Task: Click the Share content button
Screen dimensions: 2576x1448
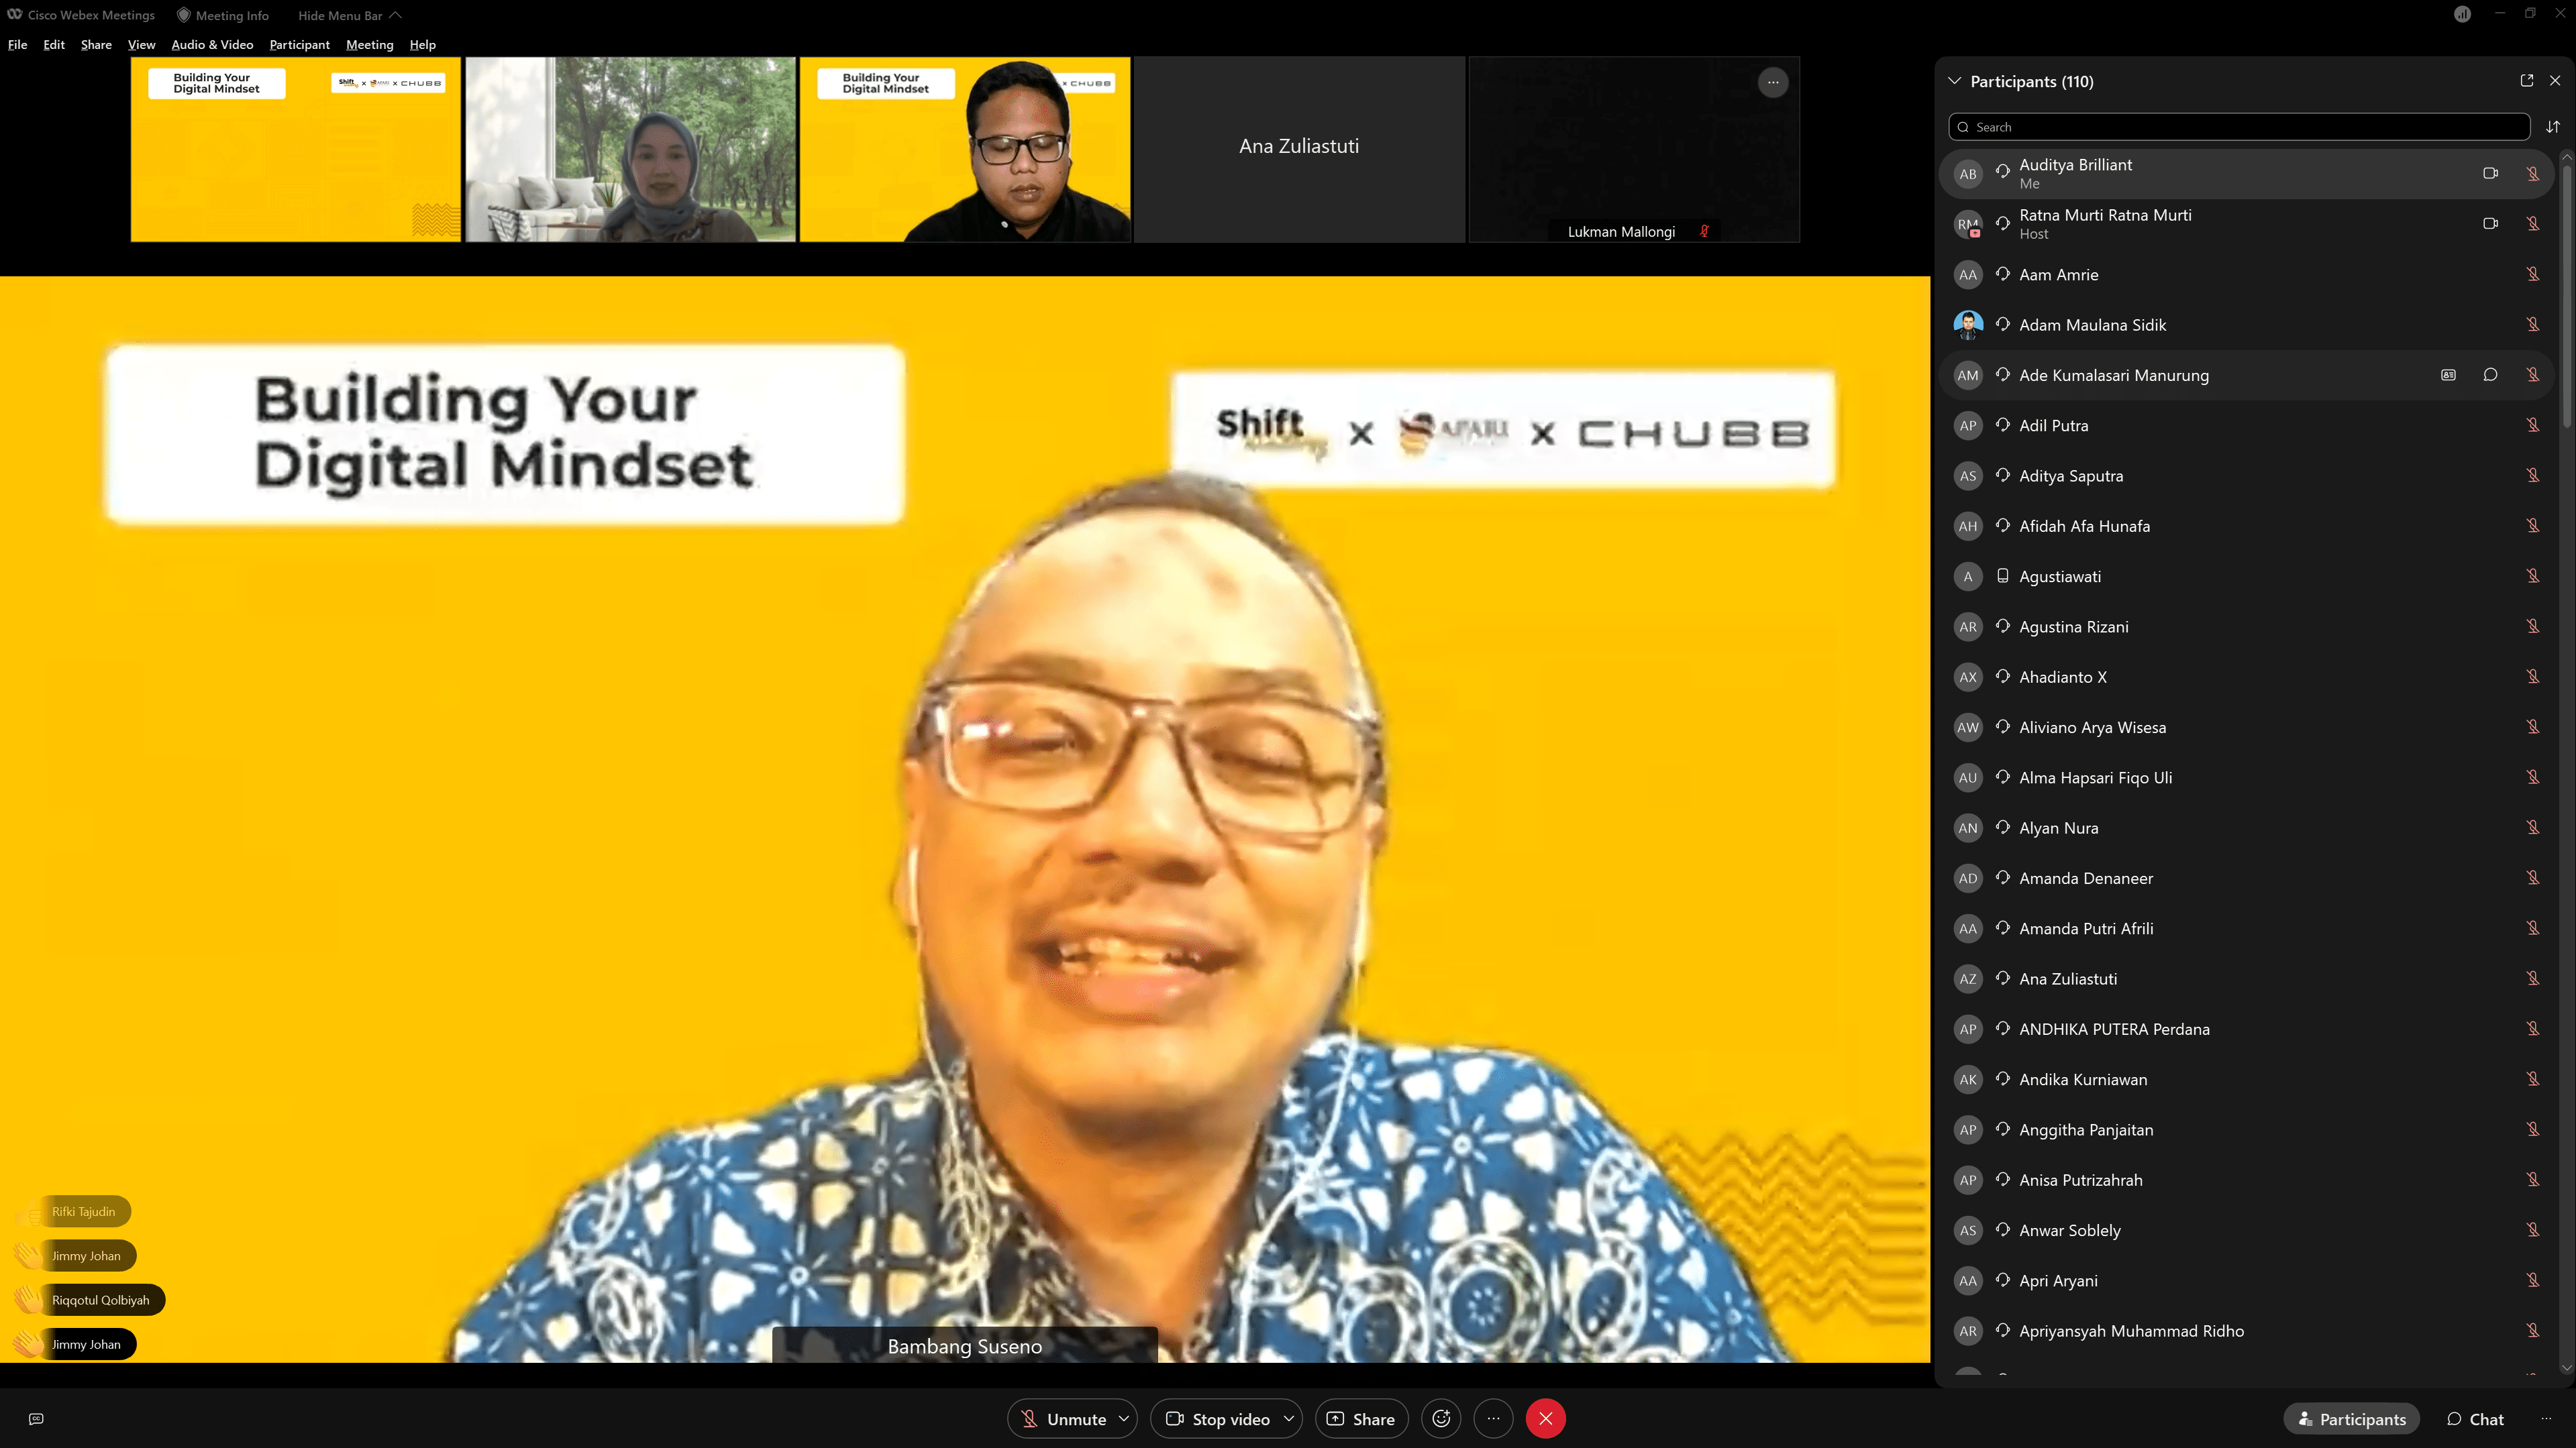Action: 1361,1419
